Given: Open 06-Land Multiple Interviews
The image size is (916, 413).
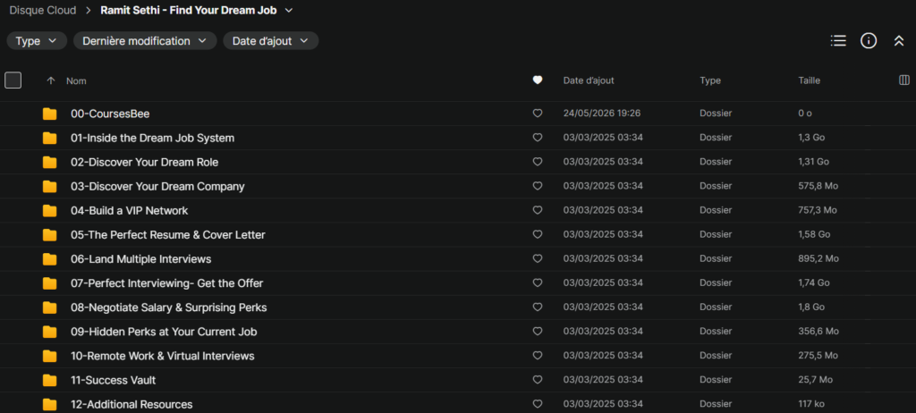Looking at the screenshot, I should (140, 259).
